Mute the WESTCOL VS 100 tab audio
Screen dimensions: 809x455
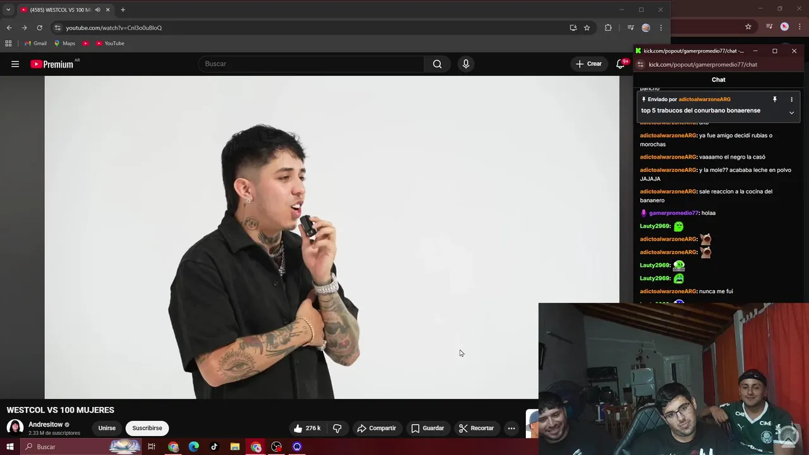(97, 10)
